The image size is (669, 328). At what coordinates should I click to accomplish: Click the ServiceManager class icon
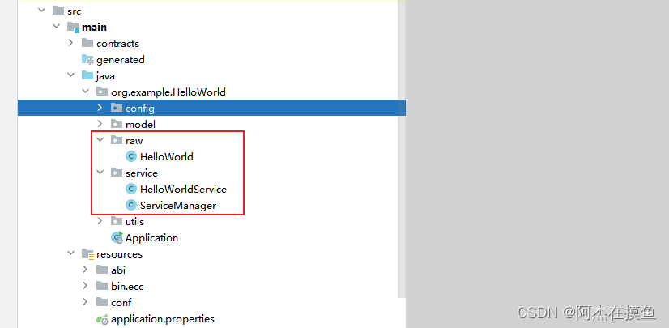[x=131, y=205]
